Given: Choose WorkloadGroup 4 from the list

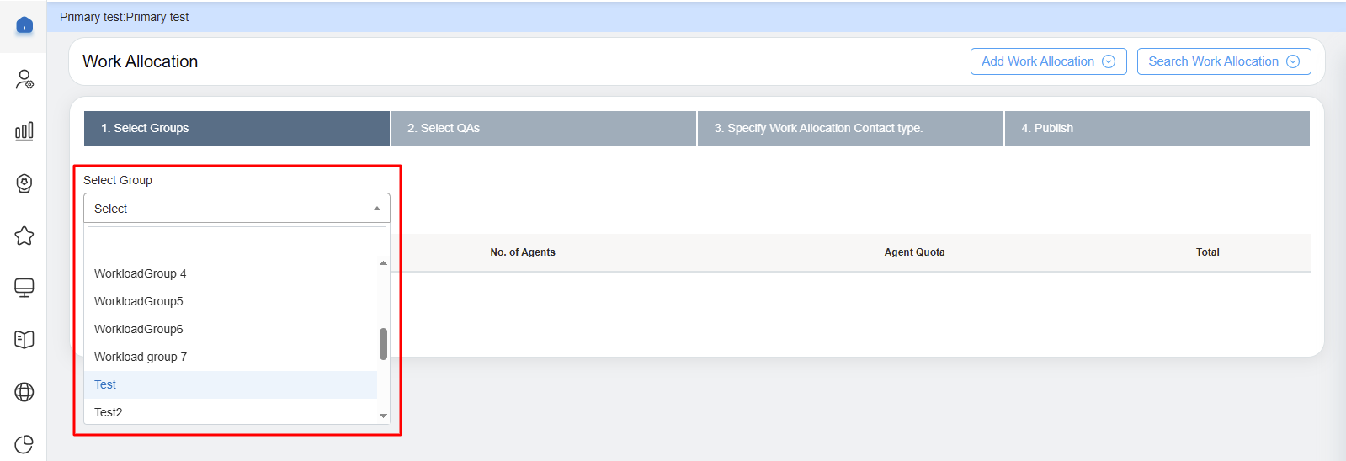Looking at the screenshot, I should pyautogui.click(x=141, y=273).
